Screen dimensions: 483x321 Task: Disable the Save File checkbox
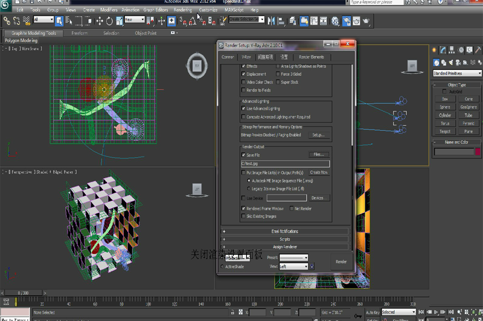click(243, 155)
